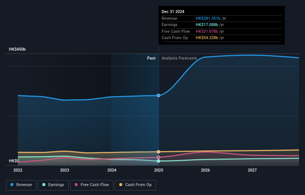This screenshot has height=195, width=305.
Task: Click the Past label
Action: 151,58
